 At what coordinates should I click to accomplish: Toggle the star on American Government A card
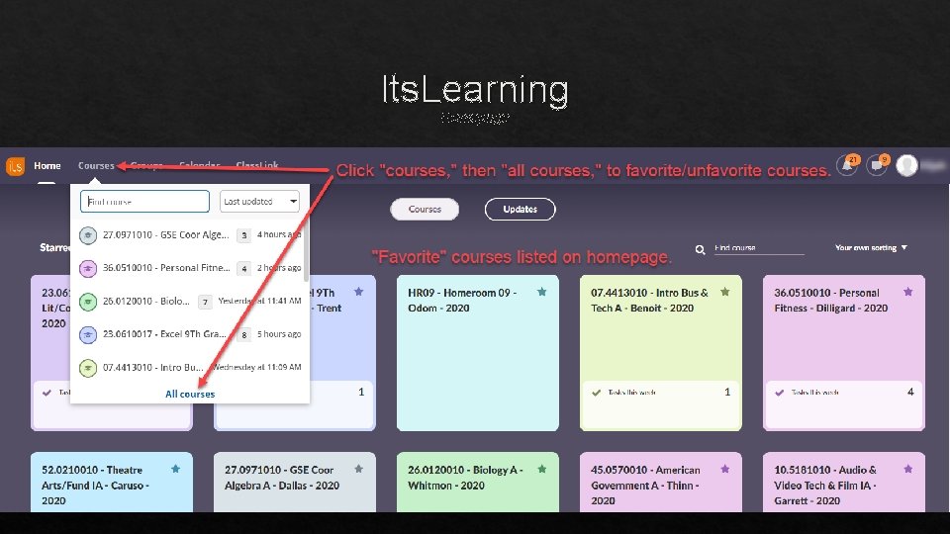click(x=724, y=469)
